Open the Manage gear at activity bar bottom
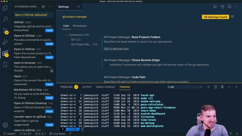242x136 pixels. (5, 125)
